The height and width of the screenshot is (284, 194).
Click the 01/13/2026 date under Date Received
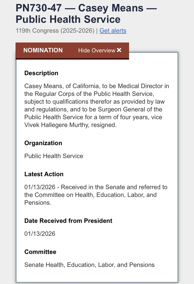pos(40,234)
